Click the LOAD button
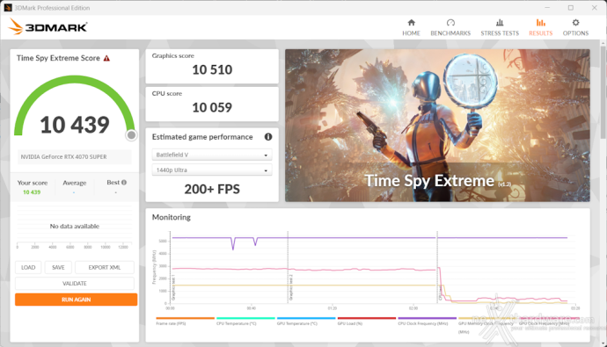The image size is (607, 347). click(x=28, y=267)
